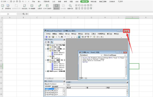Click the binoculars find icon in VBA toolbar
The width and height of the screenshot is (153, 97).
pos(62,37)
